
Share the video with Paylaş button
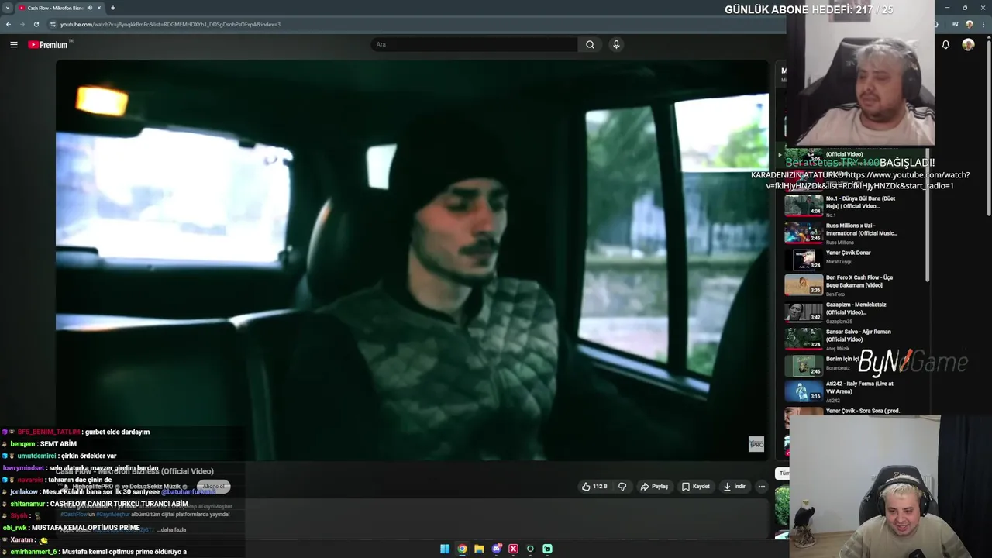tap(655, 487)
